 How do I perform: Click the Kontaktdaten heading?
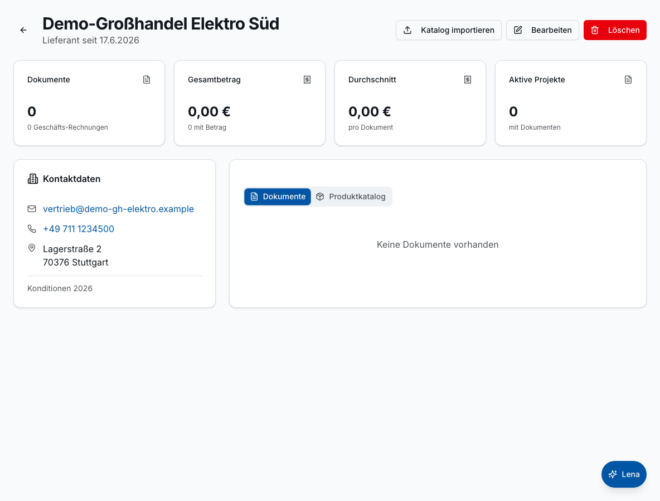pyautogui.click(x=71, y=179)
